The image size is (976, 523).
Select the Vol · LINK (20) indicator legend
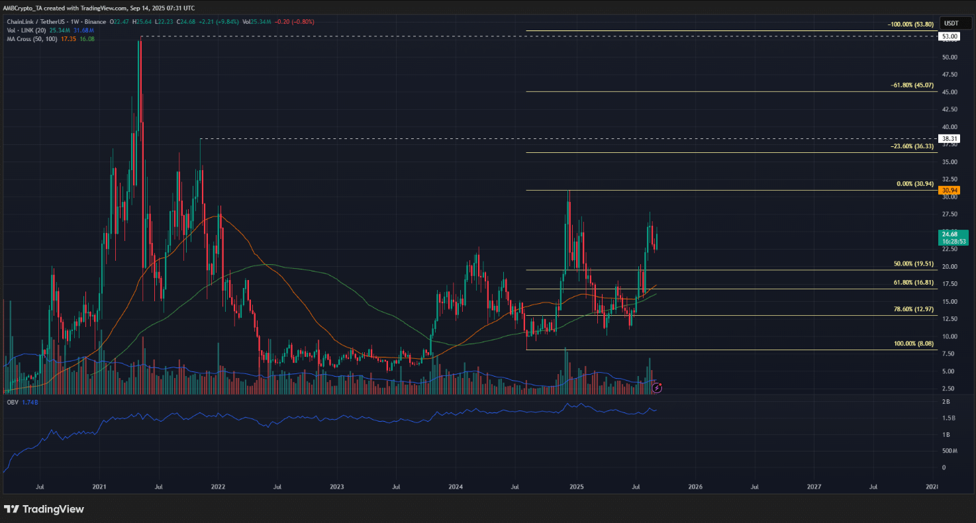point(25,30)
